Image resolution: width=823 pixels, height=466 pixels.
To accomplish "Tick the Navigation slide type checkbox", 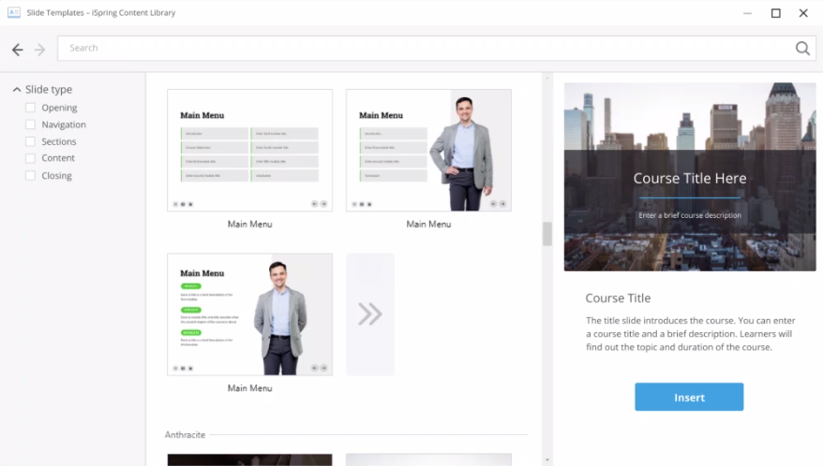I will click(x=30, y=124).
